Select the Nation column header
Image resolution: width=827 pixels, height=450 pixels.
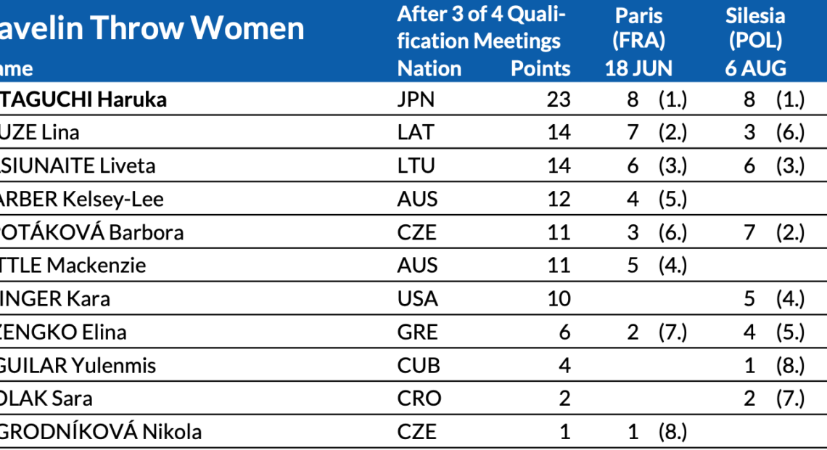[429, 68]
